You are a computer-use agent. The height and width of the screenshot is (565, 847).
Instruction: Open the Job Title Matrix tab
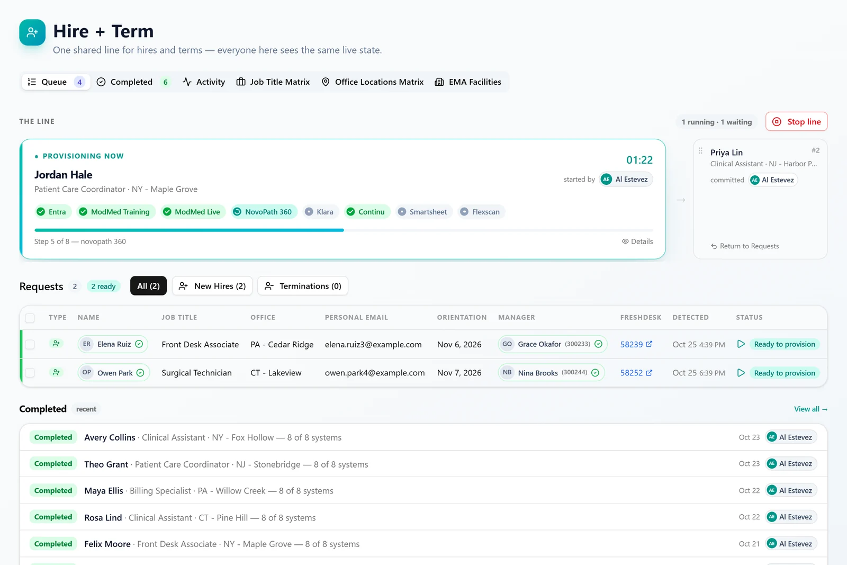point(273,82)
